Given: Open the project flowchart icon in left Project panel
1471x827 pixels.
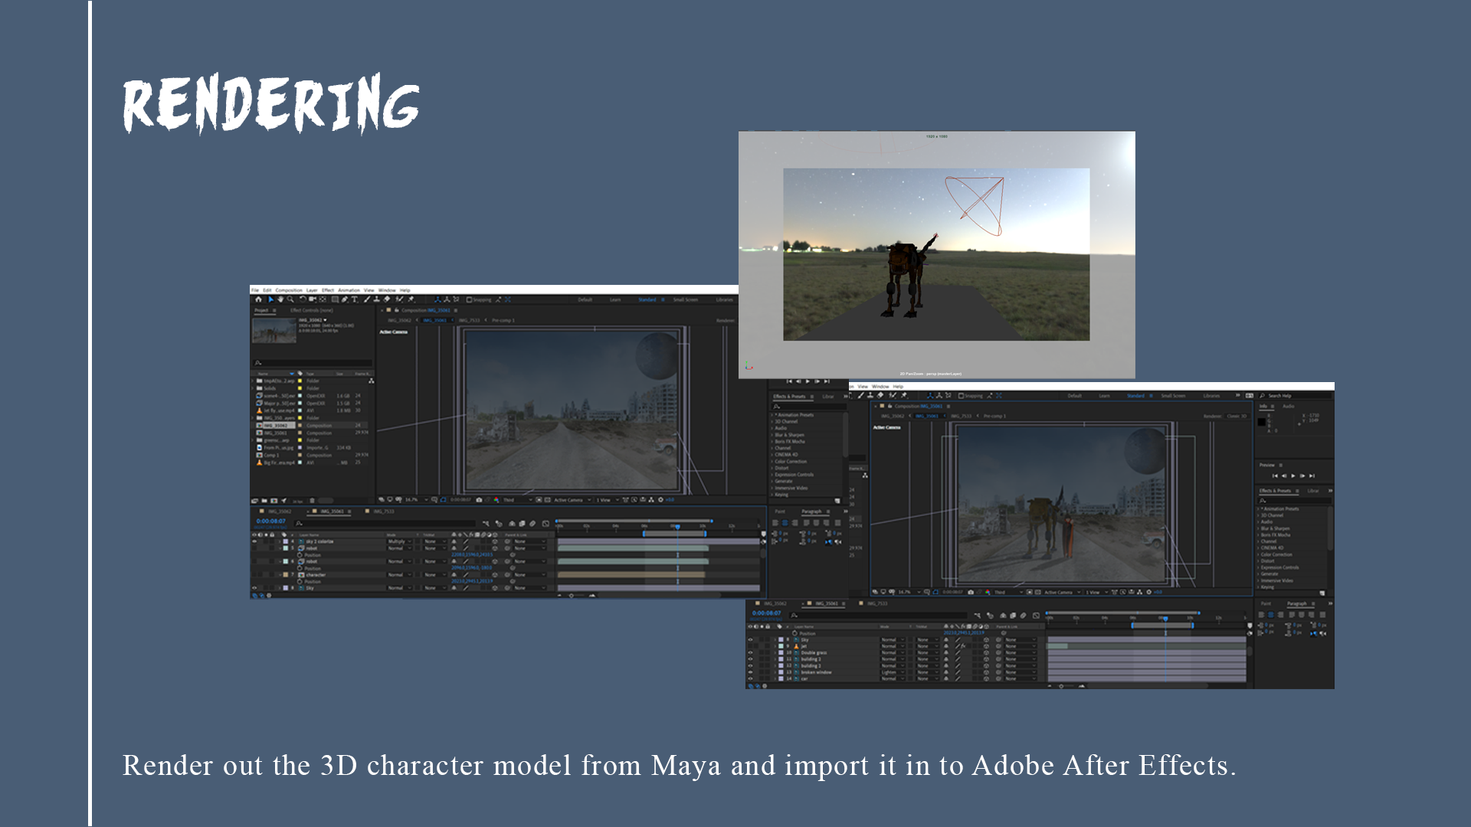Looking at the screenshot, I should (x=372, y=381).
